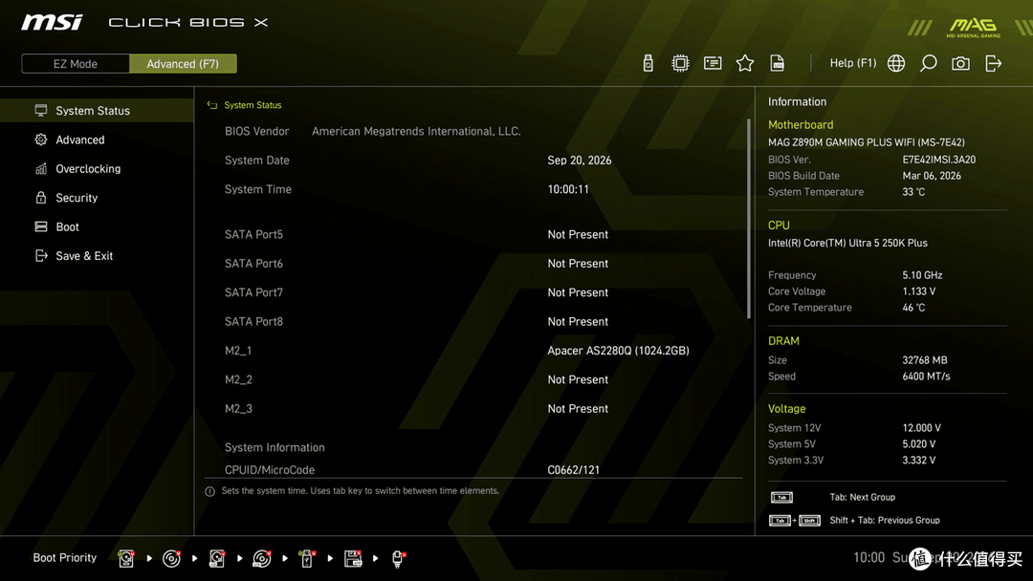Go back using System Status breadcrumb arrow

(x=211, y=105)
